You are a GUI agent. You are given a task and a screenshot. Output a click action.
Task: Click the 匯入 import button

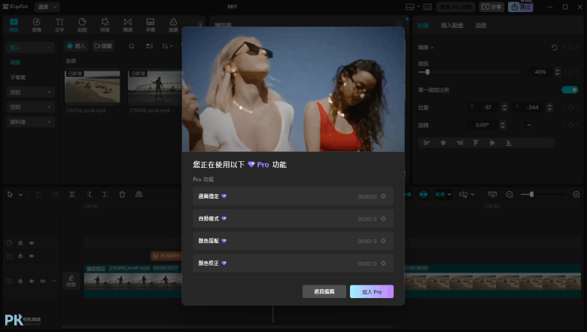click(76, 46)
